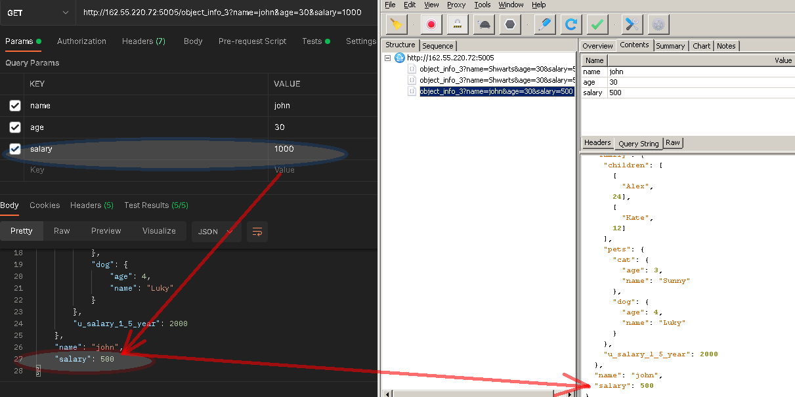The image size is (795, 397).
Task: Switch to the Raw request tab in Charles
Action: pos(673,143)
